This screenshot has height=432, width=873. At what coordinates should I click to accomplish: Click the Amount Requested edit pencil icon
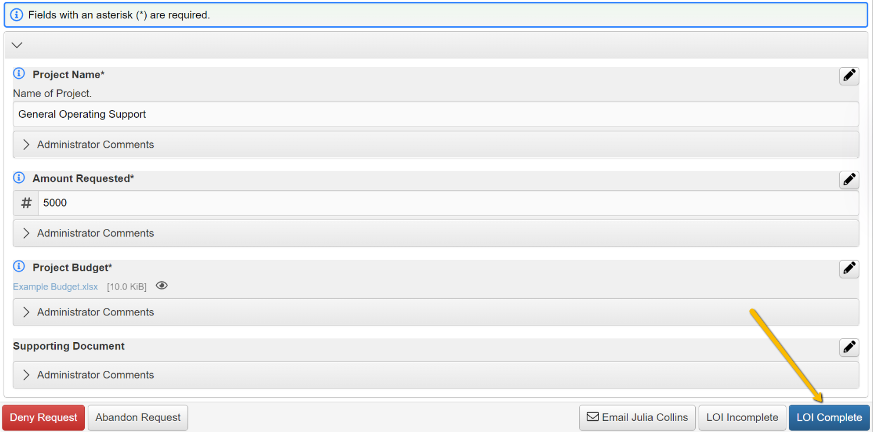point(849,180)
